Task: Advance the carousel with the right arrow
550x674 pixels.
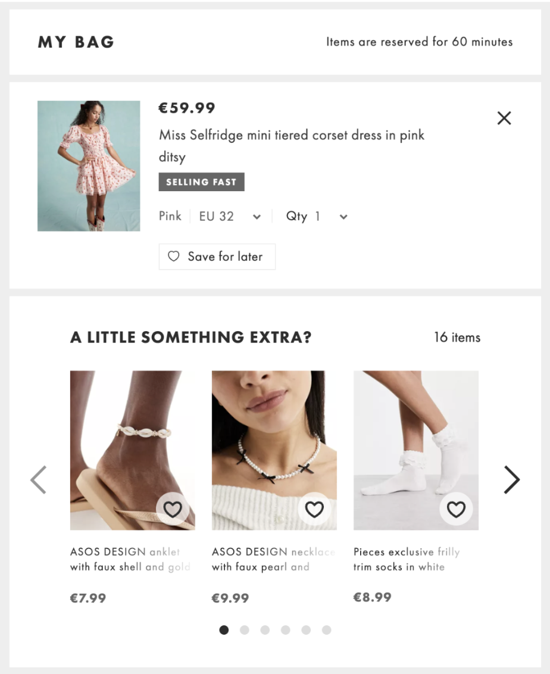Action: 511,479
